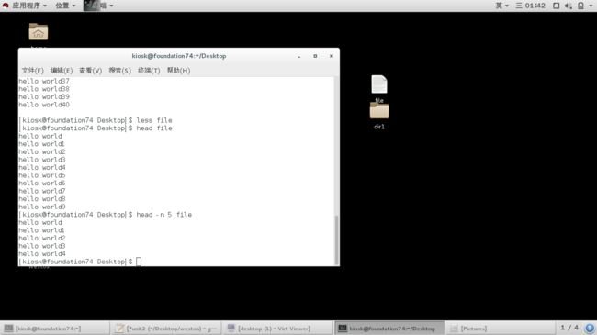597x335 pixels.
Task: Click the 'less file' command line
Action: (154, 120)
